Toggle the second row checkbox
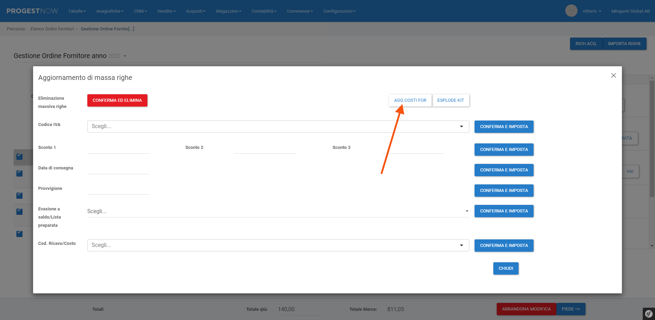Viewport: 655px width, 320px height. pos(19,173)
